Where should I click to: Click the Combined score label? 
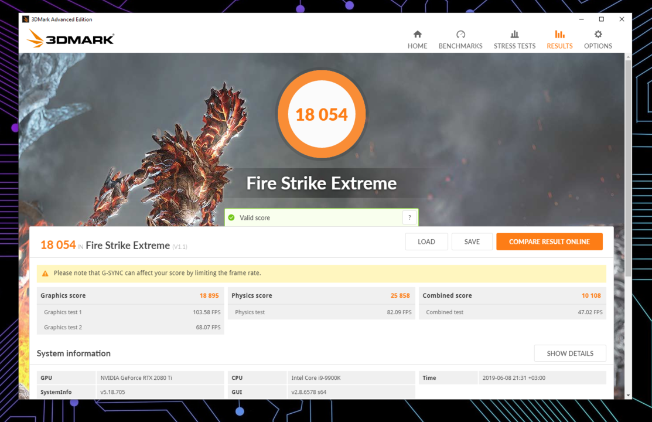[447, 295]
